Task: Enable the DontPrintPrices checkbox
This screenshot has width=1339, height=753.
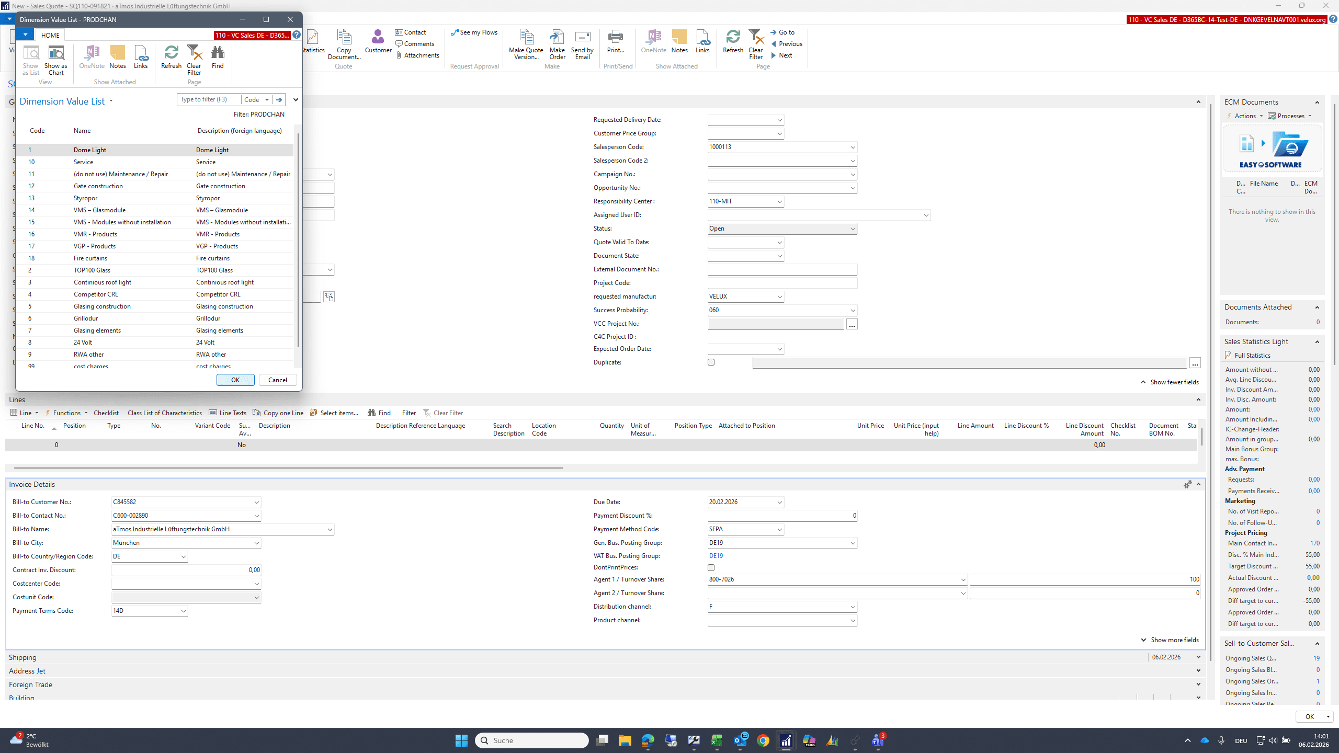Action: [711, 567]
